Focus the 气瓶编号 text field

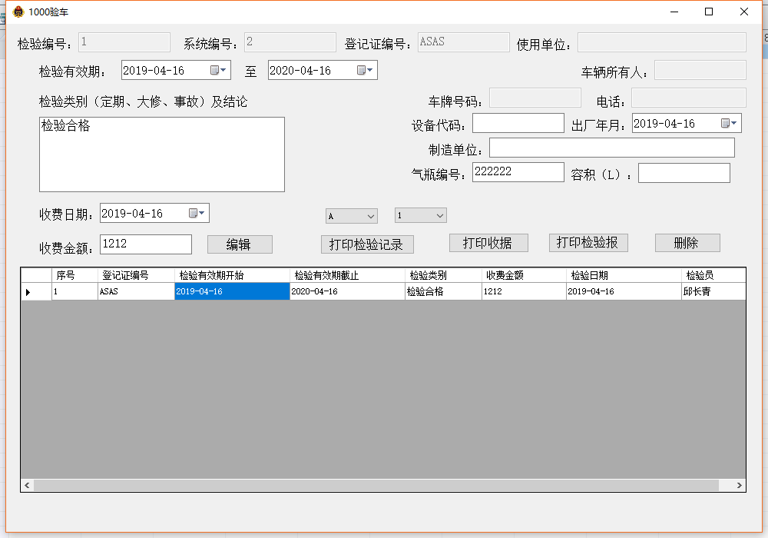[518, 172]
